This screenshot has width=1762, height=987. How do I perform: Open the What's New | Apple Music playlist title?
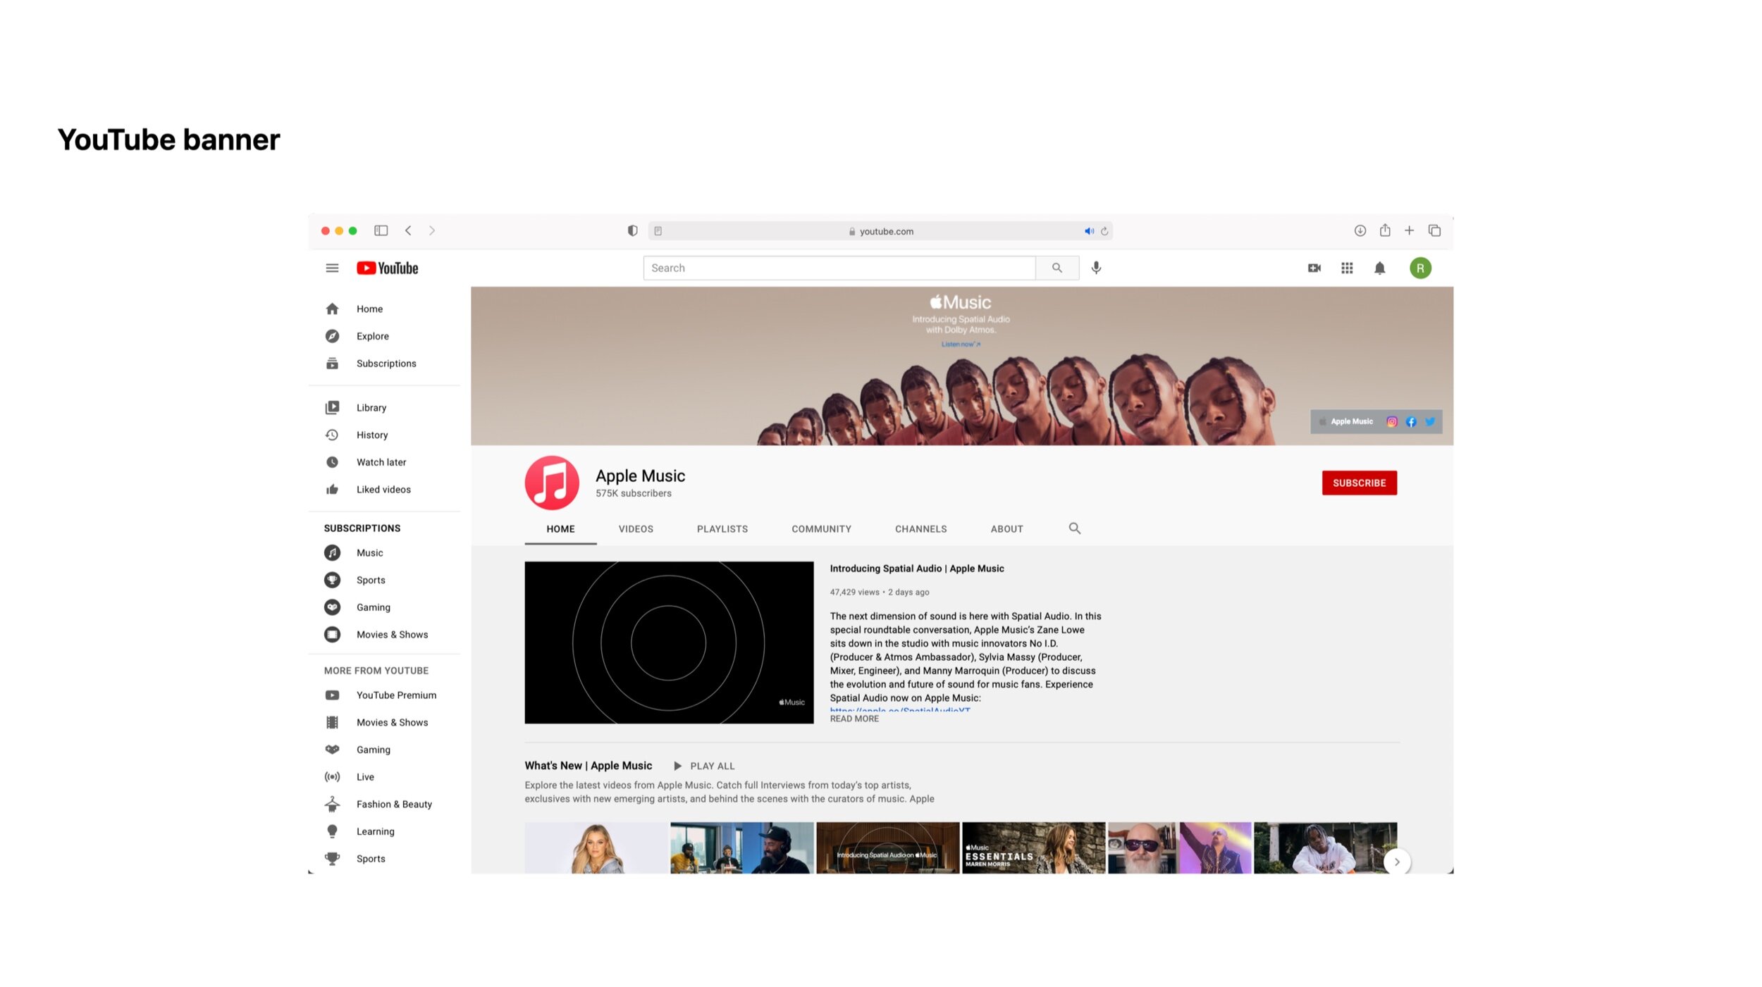[588, 766]
